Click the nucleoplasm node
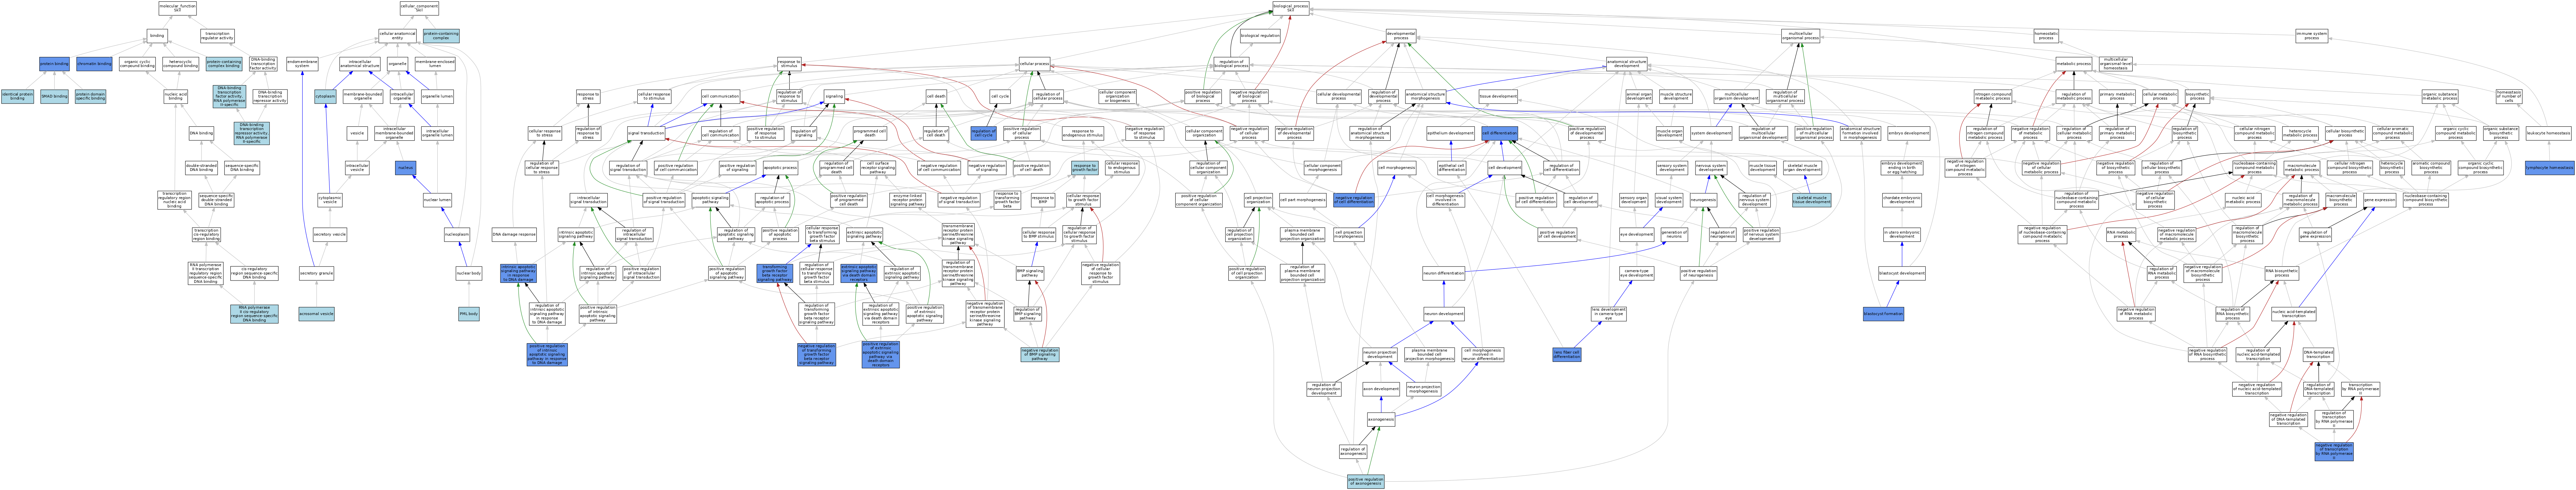Viewport: 2576px width, 490px height. [456, 235]
